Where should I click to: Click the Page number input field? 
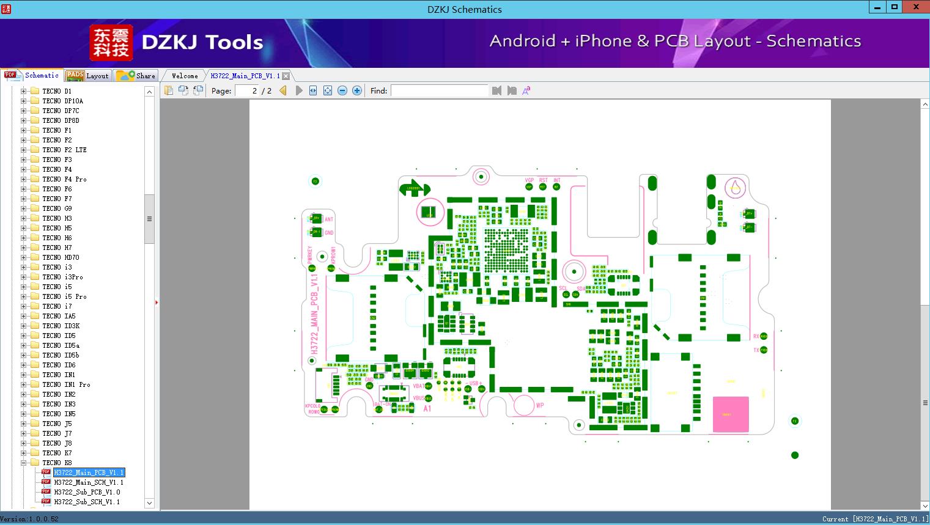(247, 90)
